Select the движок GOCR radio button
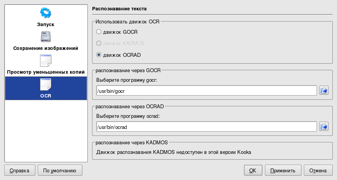This screenshot has width=337, height=180. point(99,32)
